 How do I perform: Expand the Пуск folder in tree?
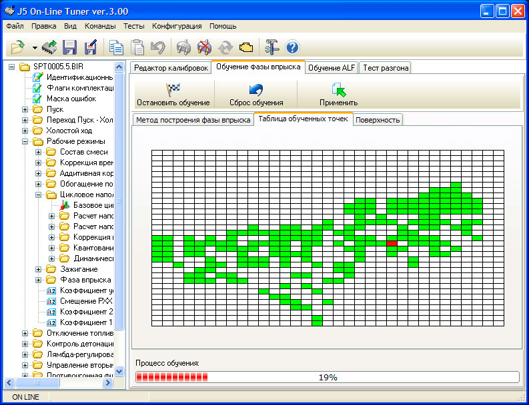click(x=25, y=109)
